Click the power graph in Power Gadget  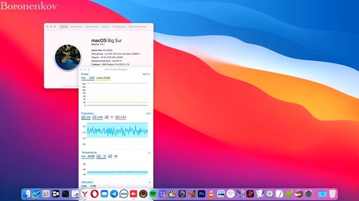coord(117,94)
